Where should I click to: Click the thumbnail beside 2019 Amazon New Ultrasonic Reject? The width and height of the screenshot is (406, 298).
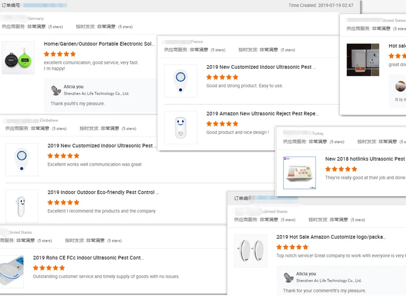click(x=181, y=128)
